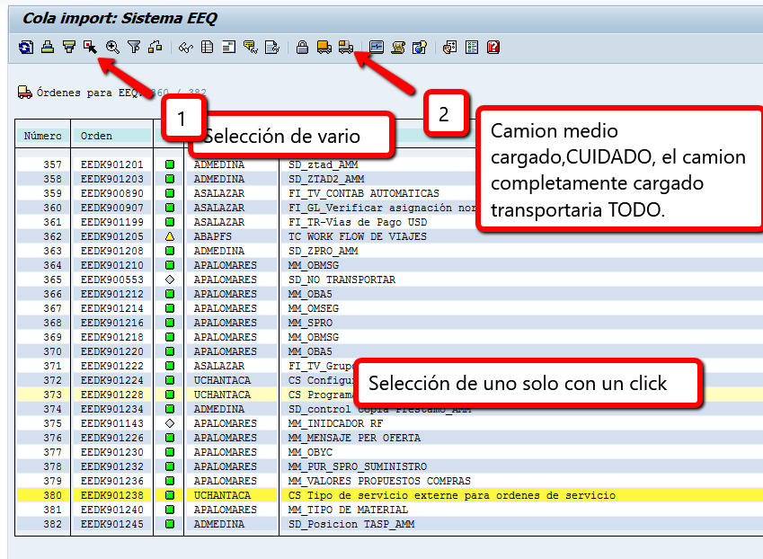
Task: Click the yellow triangle status icon on row 362
Action: [168, 236]
